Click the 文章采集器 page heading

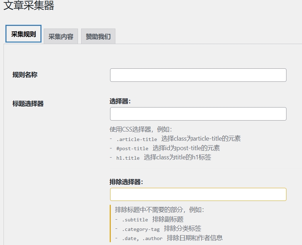click(x=29, y=5)
